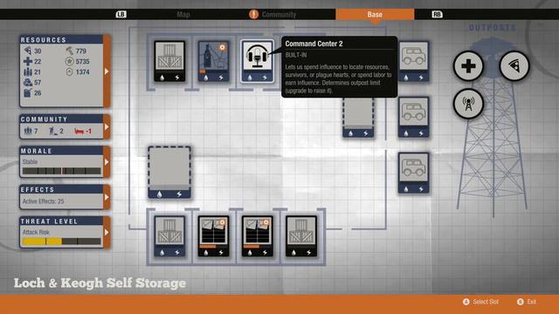This screenshot has width=559, height=314.
Task: Expand the Threat Level panel arrow
Action: pyautogui.click(x=107, y=233)
